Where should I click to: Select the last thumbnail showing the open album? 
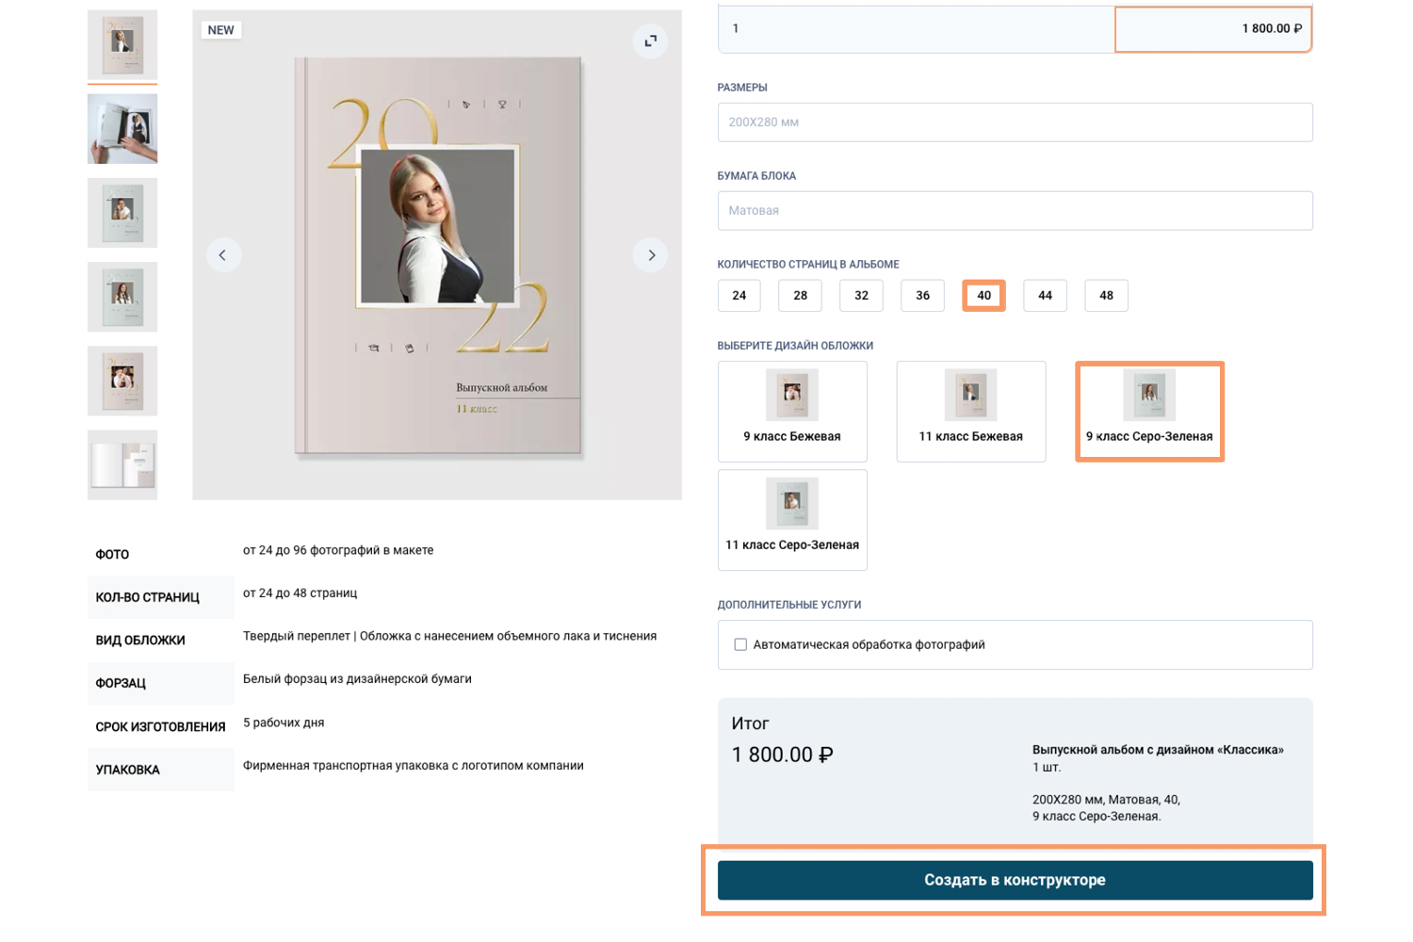pos(122,465)
